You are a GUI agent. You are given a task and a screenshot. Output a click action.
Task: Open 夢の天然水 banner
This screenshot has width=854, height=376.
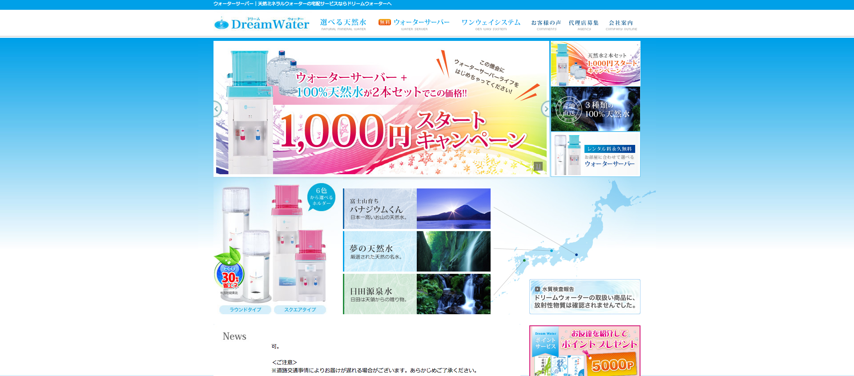[x=417, y=251]
